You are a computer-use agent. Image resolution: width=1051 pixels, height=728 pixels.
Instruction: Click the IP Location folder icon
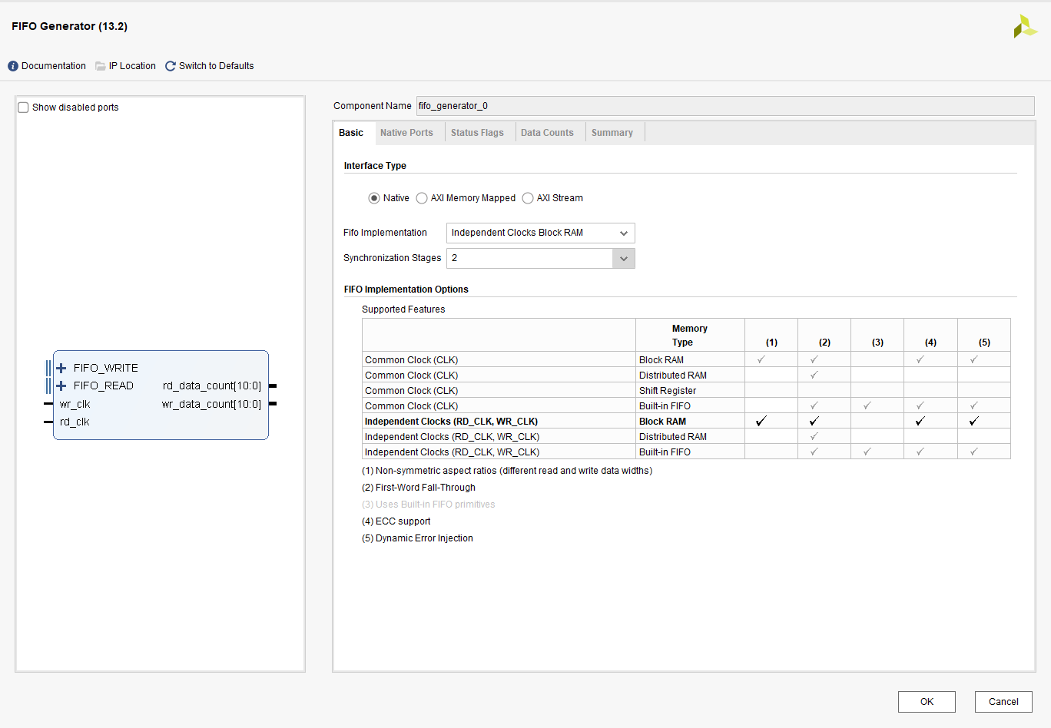click(x=101, y=66)
